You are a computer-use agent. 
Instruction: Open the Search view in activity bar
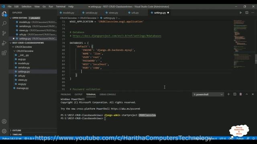click(x=4, y=23)
